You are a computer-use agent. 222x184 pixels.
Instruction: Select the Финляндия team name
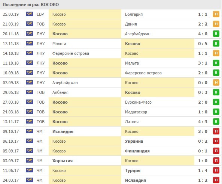pos(137,151)
